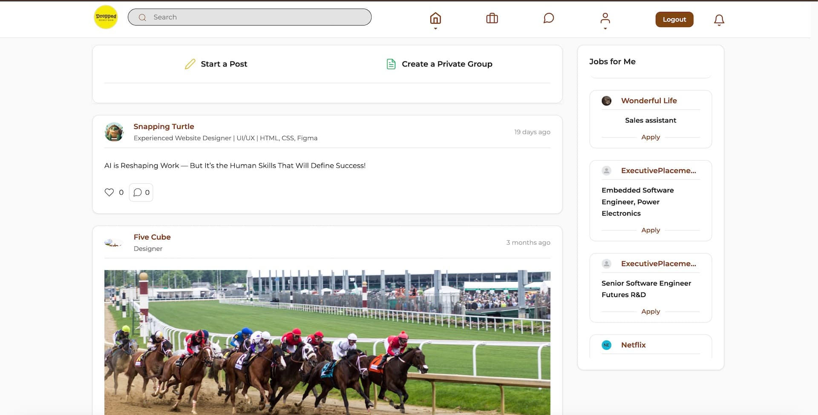This screenshot has height=415, width=818.
Task: Apply to the Embedded Software Engineer job
Action: (x=650, y=230)
